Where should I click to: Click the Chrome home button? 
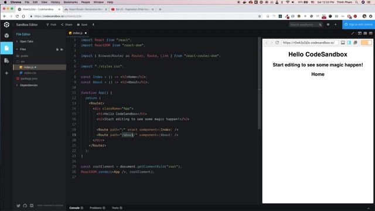pos(23,16)
